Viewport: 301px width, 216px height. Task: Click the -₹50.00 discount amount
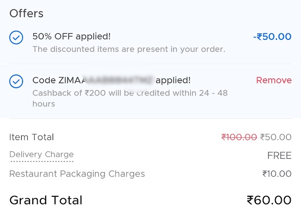[272, 37]
